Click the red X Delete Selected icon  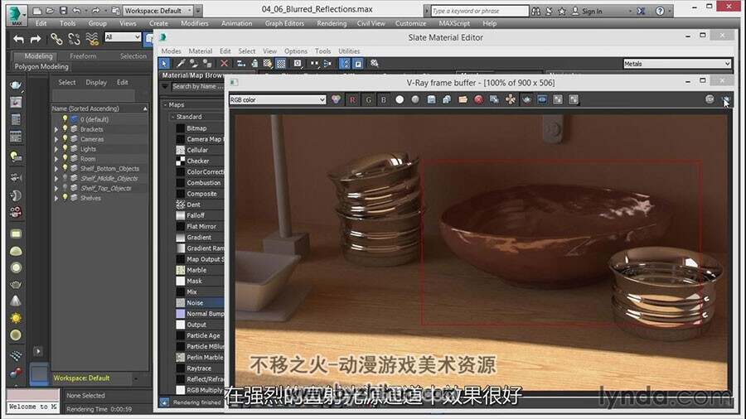[x=224, y=63]
